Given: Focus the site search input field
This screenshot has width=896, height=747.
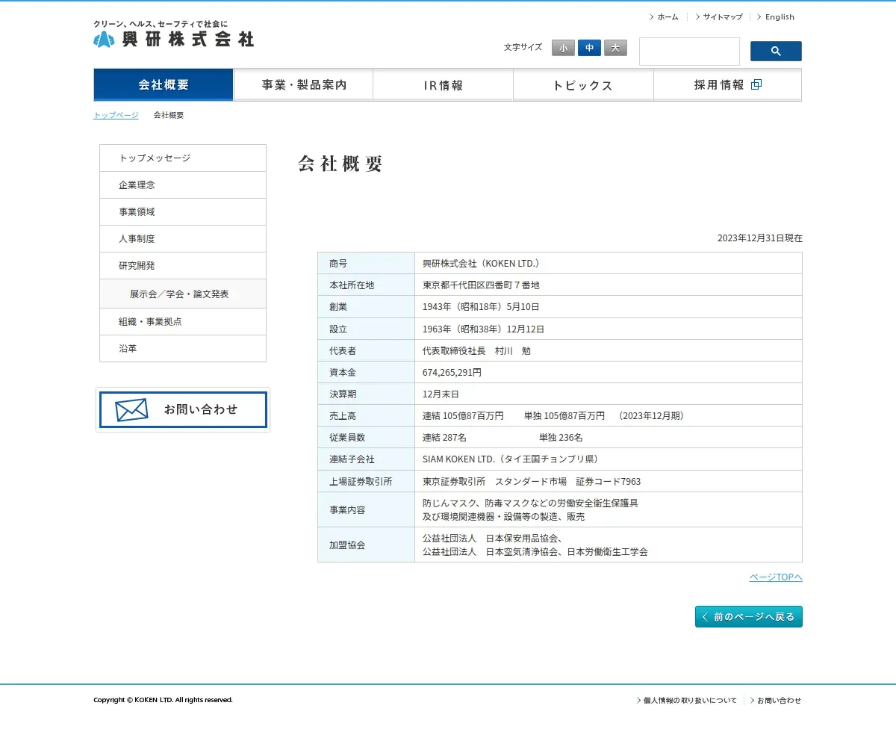Looking at the screenshot, I should coord(689,52).
